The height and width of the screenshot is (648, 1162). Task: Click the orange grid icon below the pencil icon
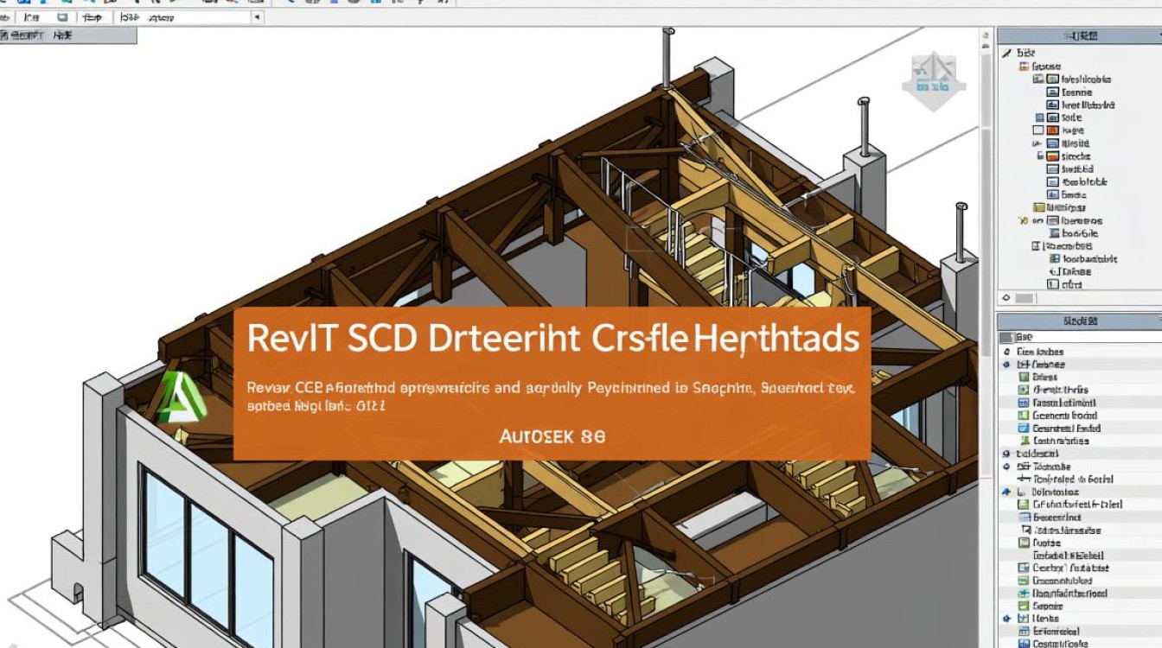point(1025,67)
